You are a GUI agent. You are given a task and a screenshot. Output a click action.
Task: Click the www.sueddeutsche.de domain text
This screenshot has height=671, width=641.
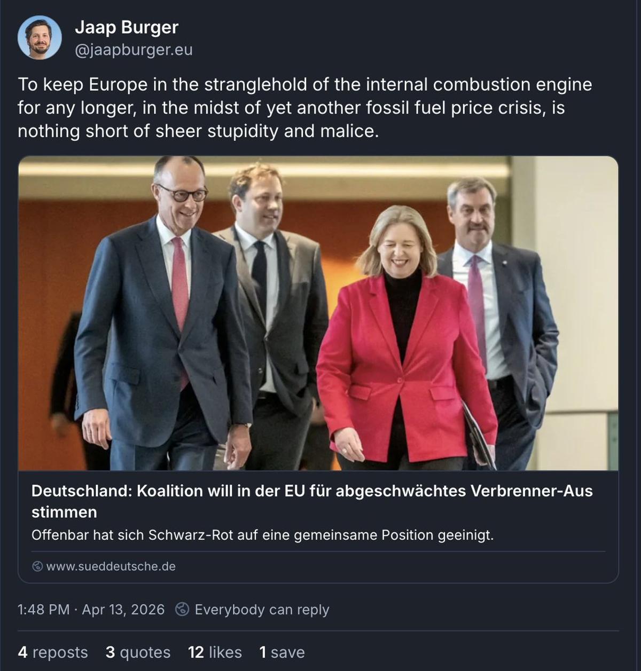[x=111, y=566]
